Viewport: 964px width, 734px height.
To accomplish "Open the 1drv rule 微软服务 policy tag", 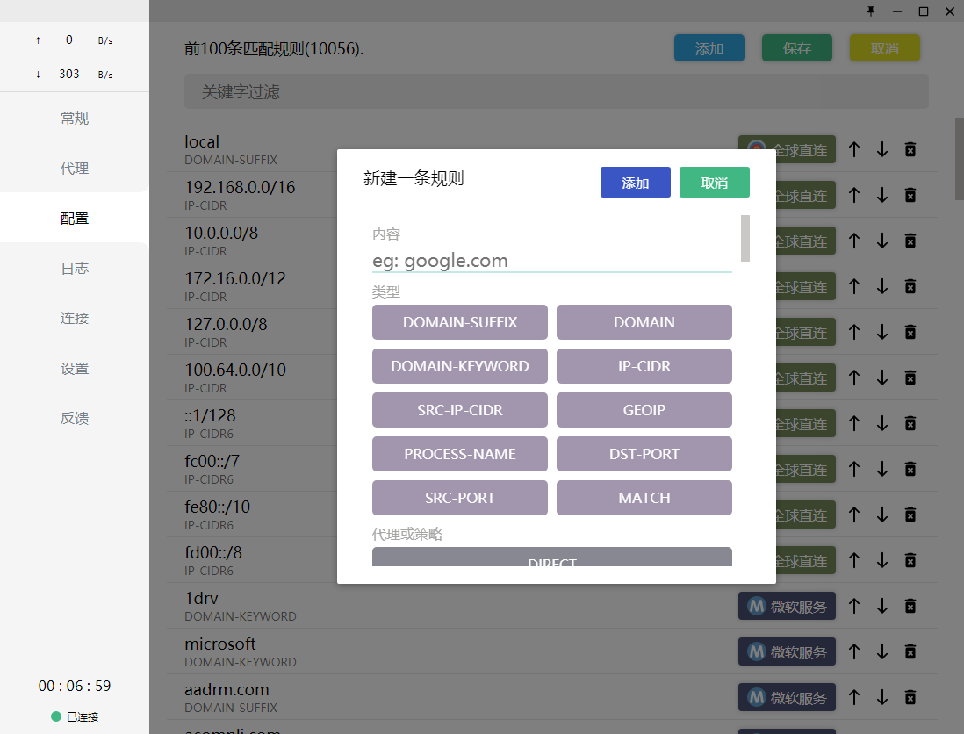I will [x=787, y=606].
